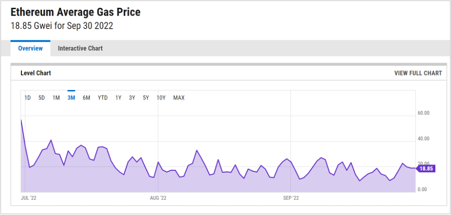Screen dimensions: 451x215
Task: Select the 3Y time range
Action: (132, 98)
